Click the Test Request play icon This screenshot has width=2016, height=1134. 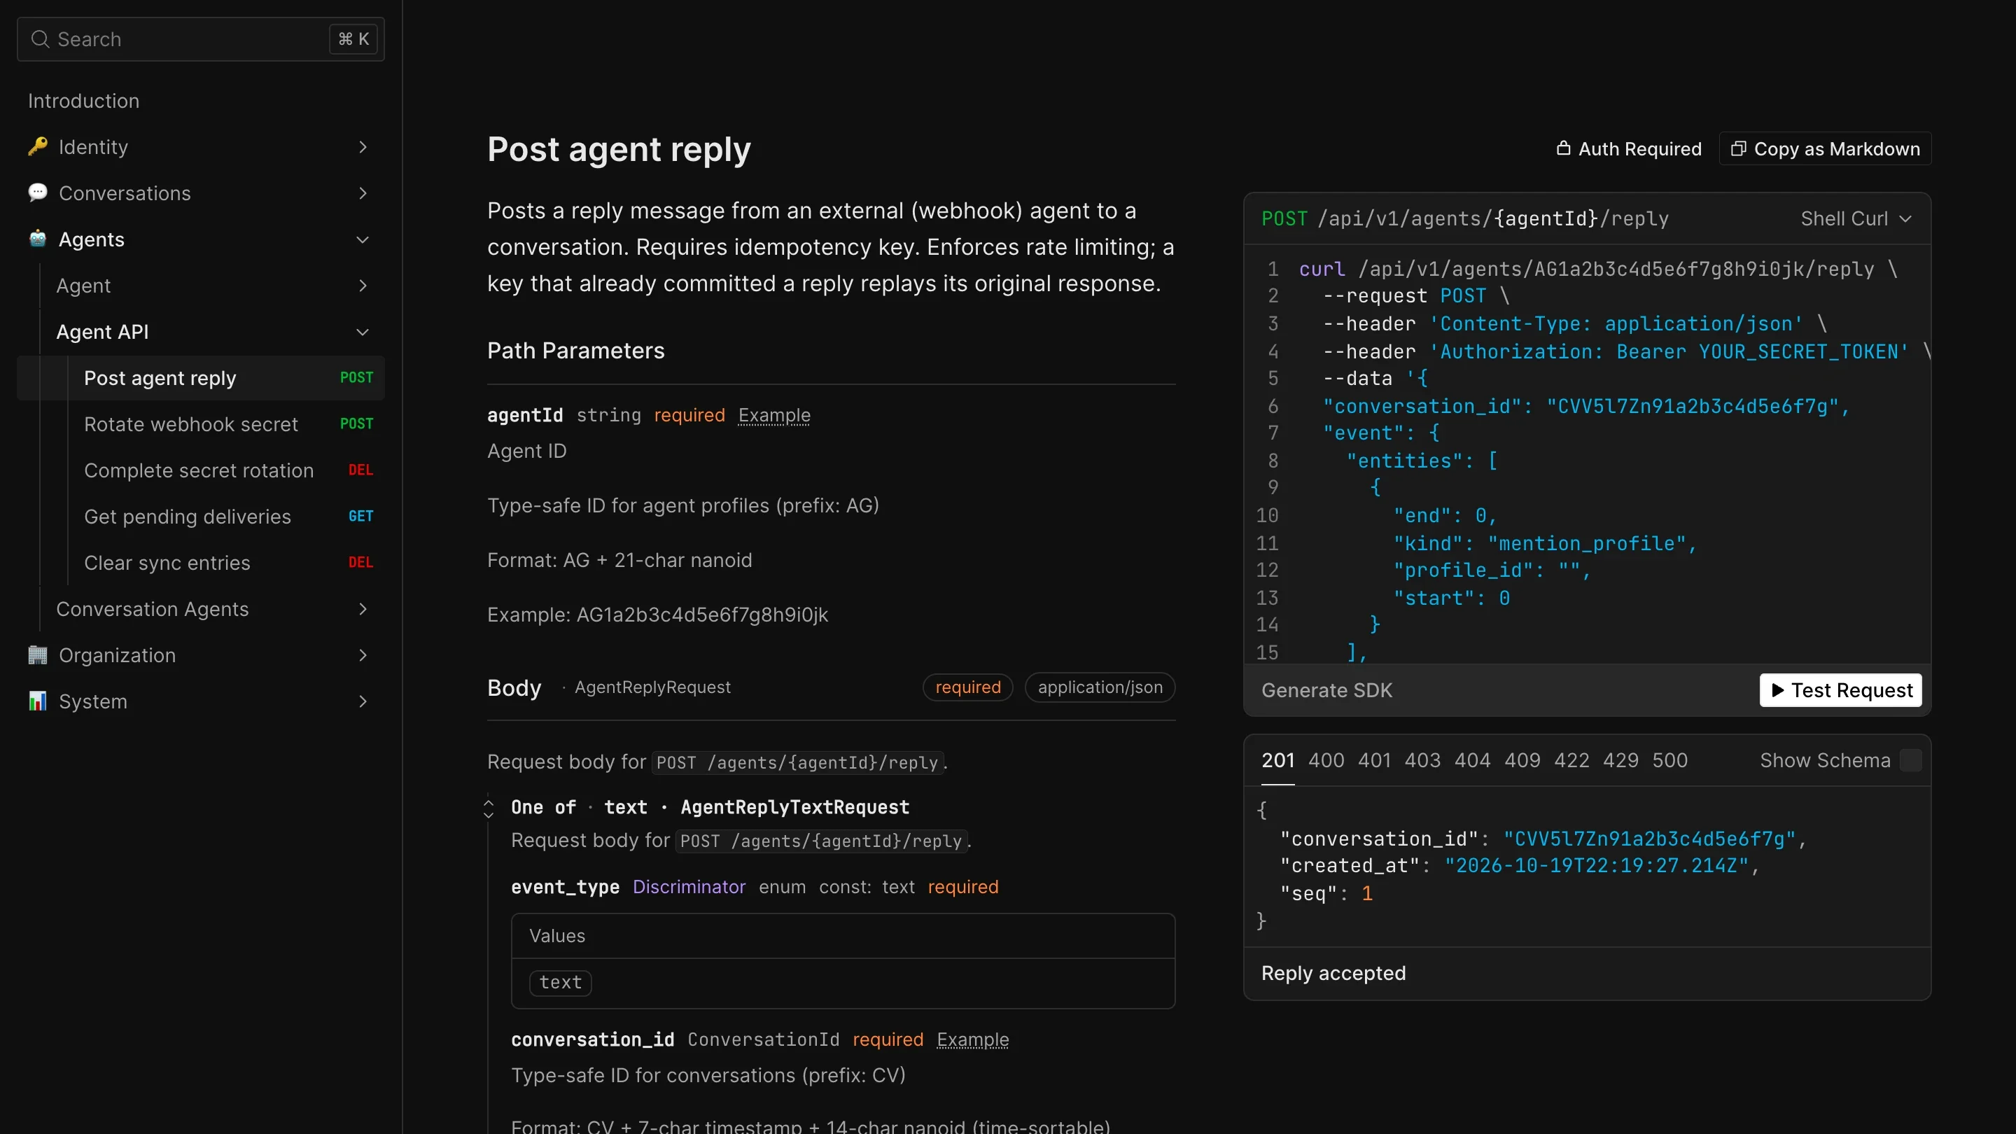(x=1777, y=690)
